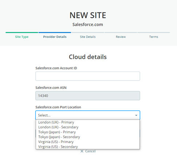Click the Salesforce.com Port Location label

tap(58, 107)
